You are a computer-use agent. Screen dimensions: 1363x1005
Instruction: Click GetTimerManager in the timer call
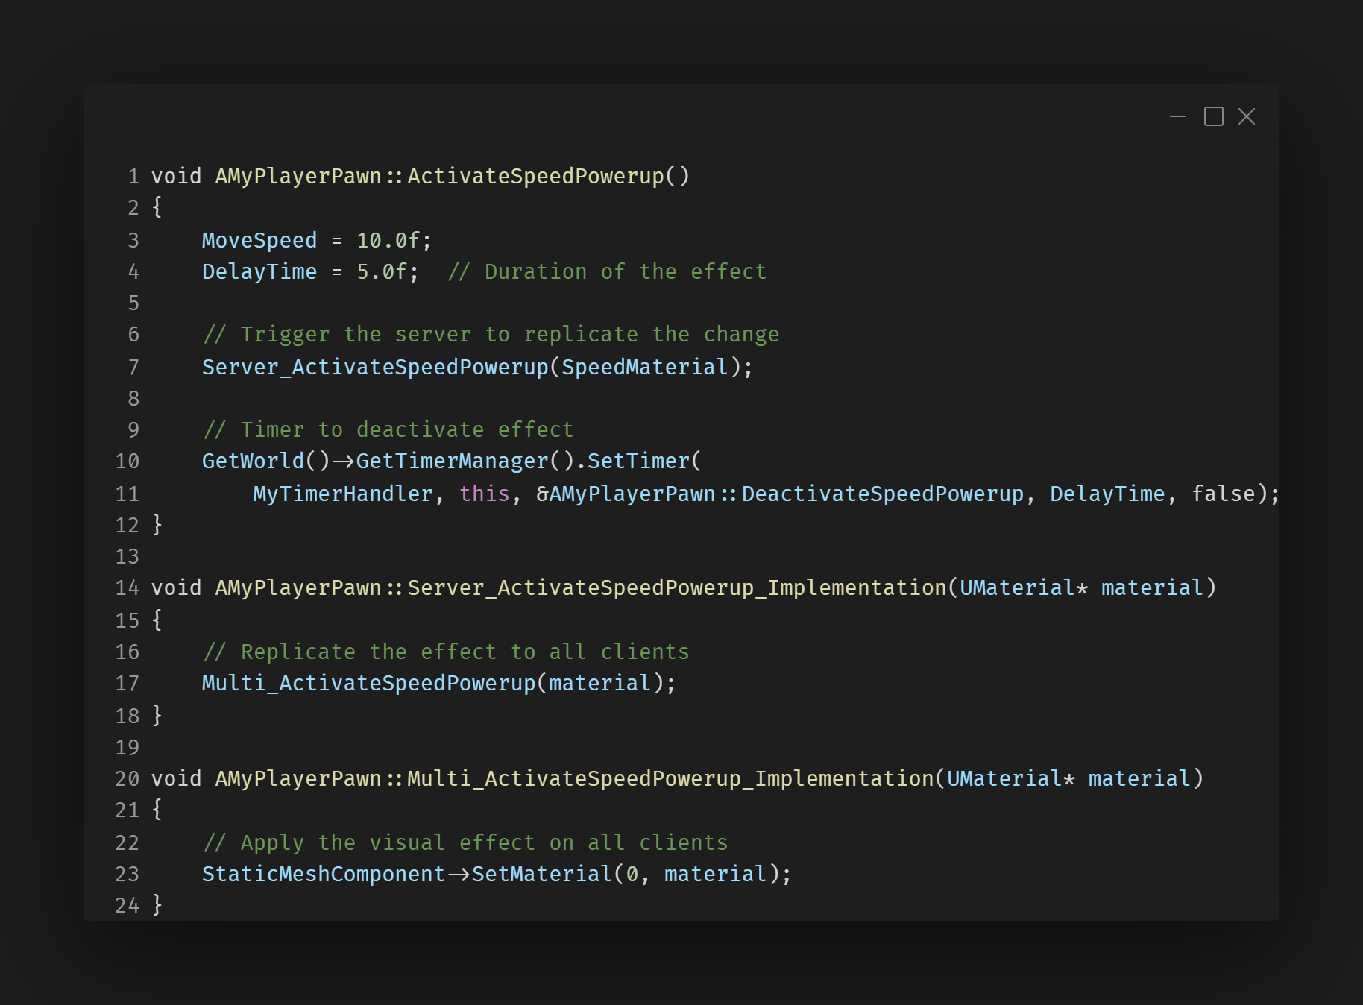452,461
